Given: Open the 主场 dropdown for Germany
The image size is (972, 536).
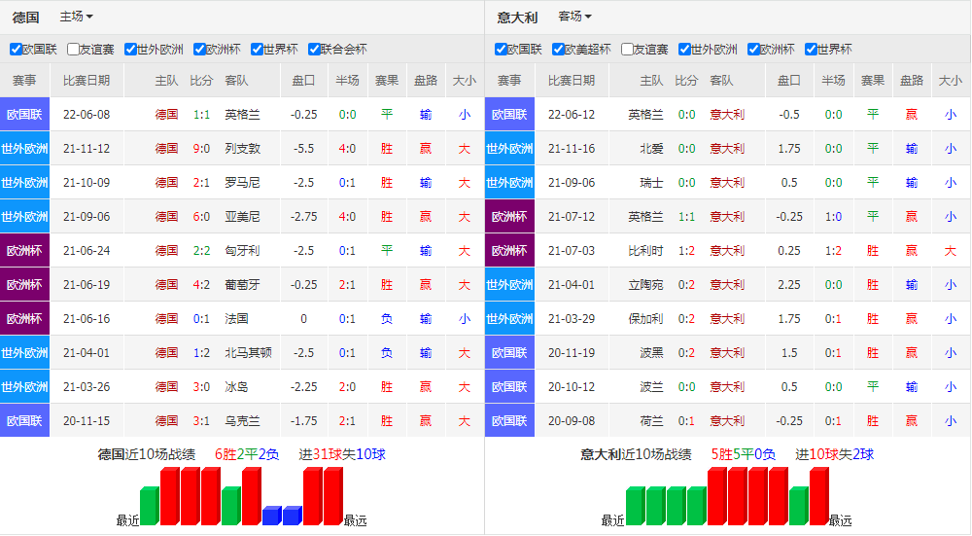Looking at the screenshot, I should [x=76, y=17].
